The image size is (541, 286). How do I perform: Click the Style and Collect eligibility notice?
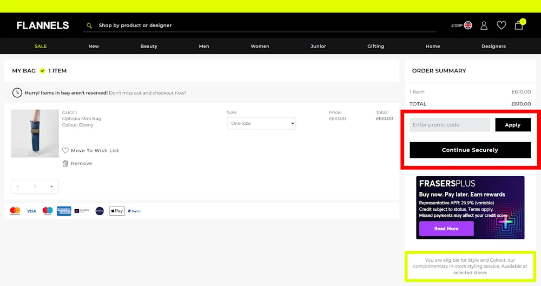(x=470, y=267)
